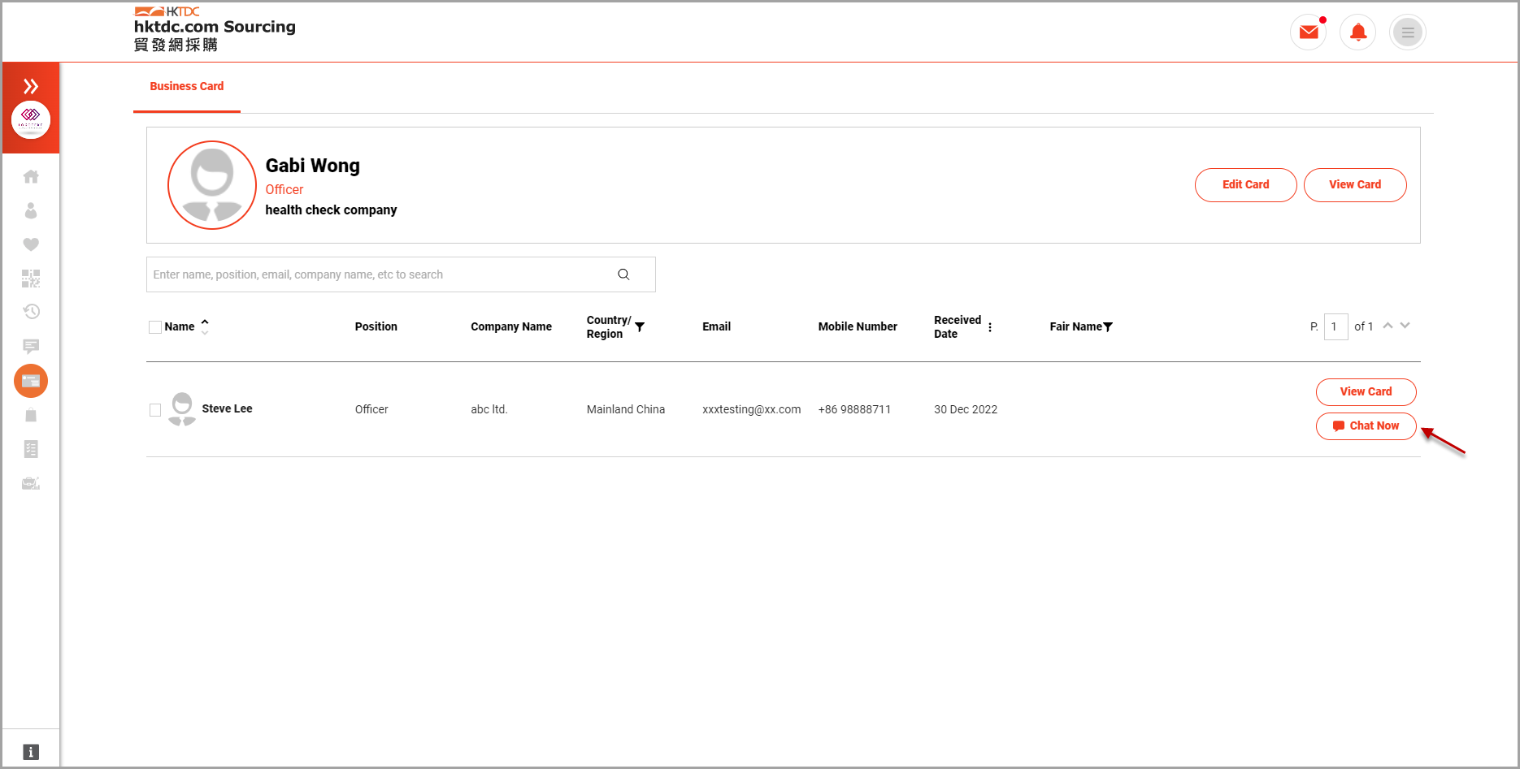
Task: Open the checklist icon in sidebar
Action: (31, 449)
